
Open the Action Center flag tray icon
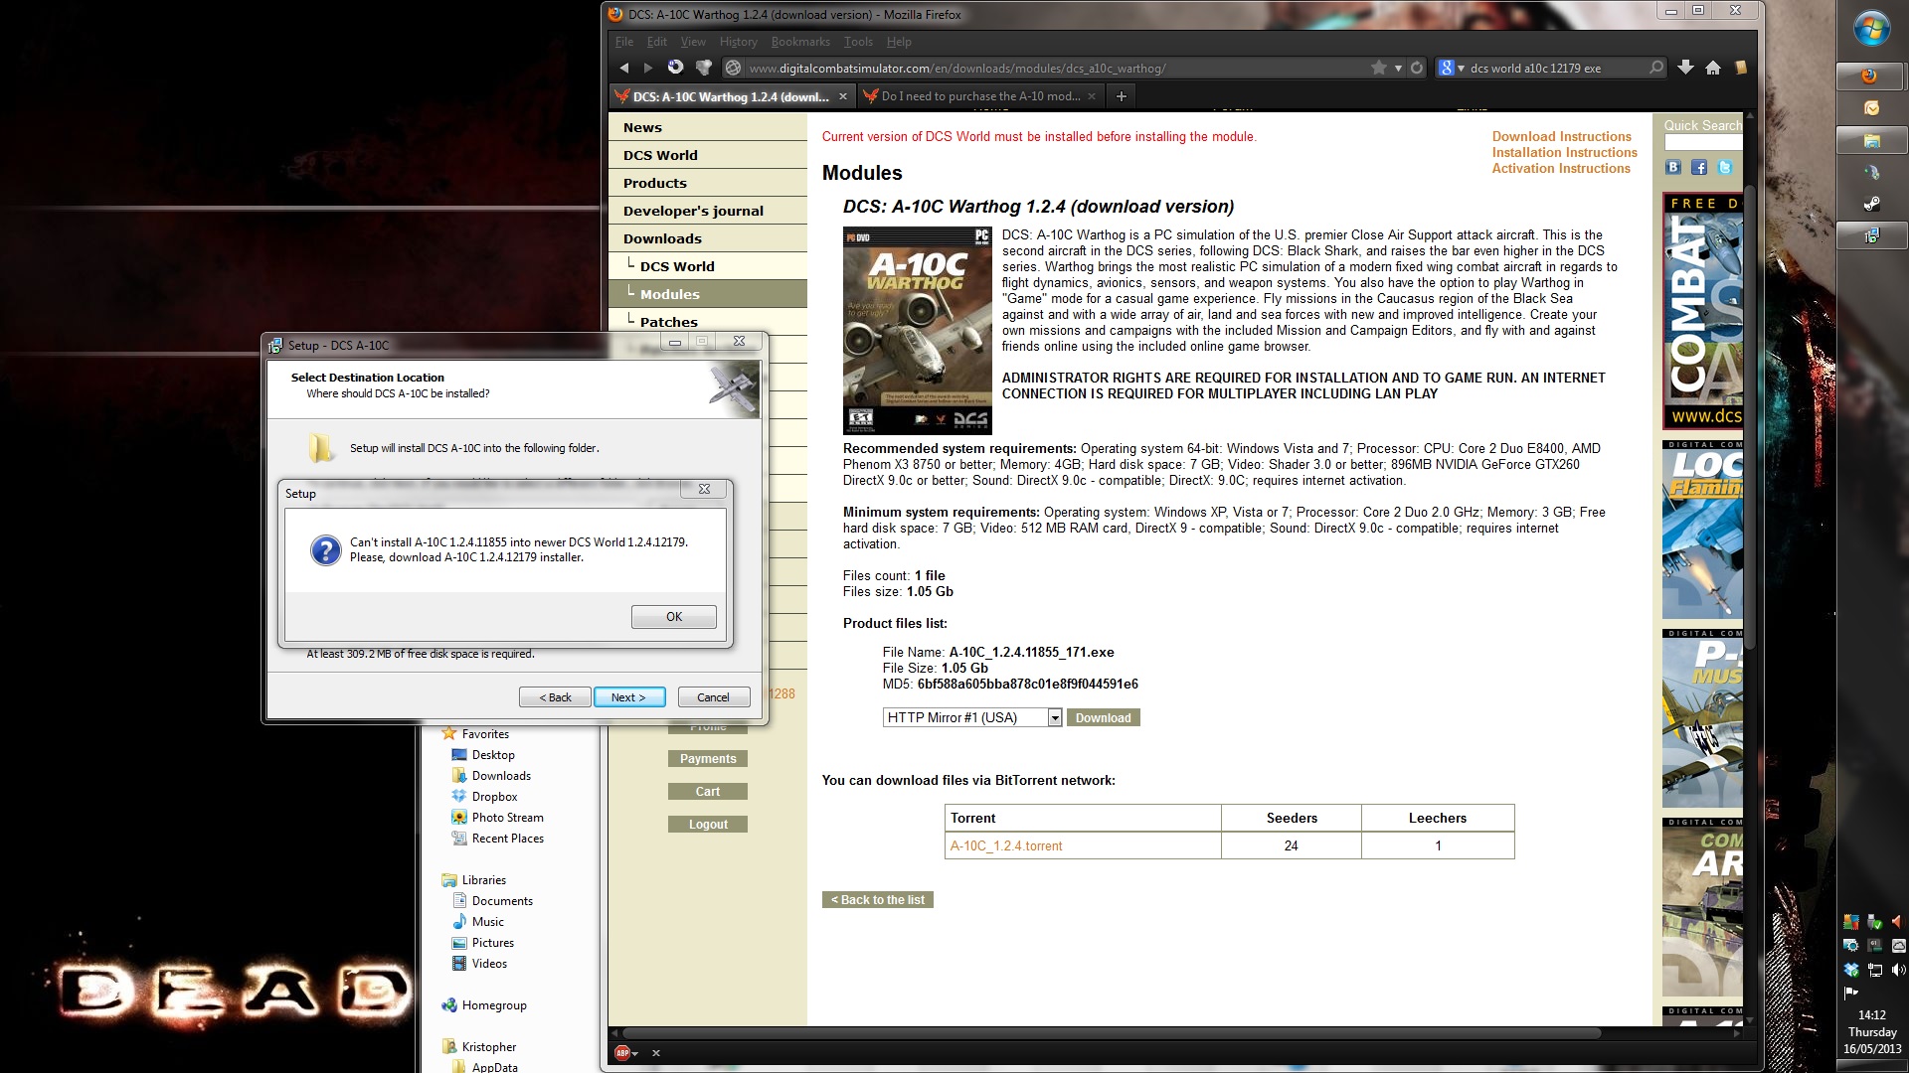[1851, 993]
